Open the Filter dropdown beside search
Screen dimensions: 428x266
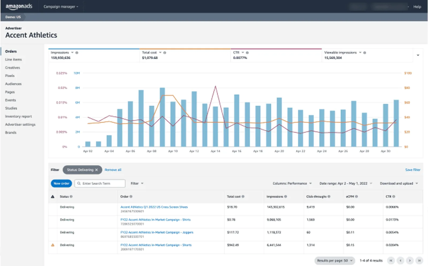(137, 184)
